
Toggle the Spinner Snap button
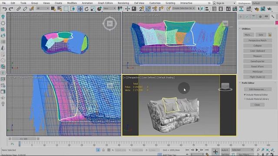pos(161,9)
